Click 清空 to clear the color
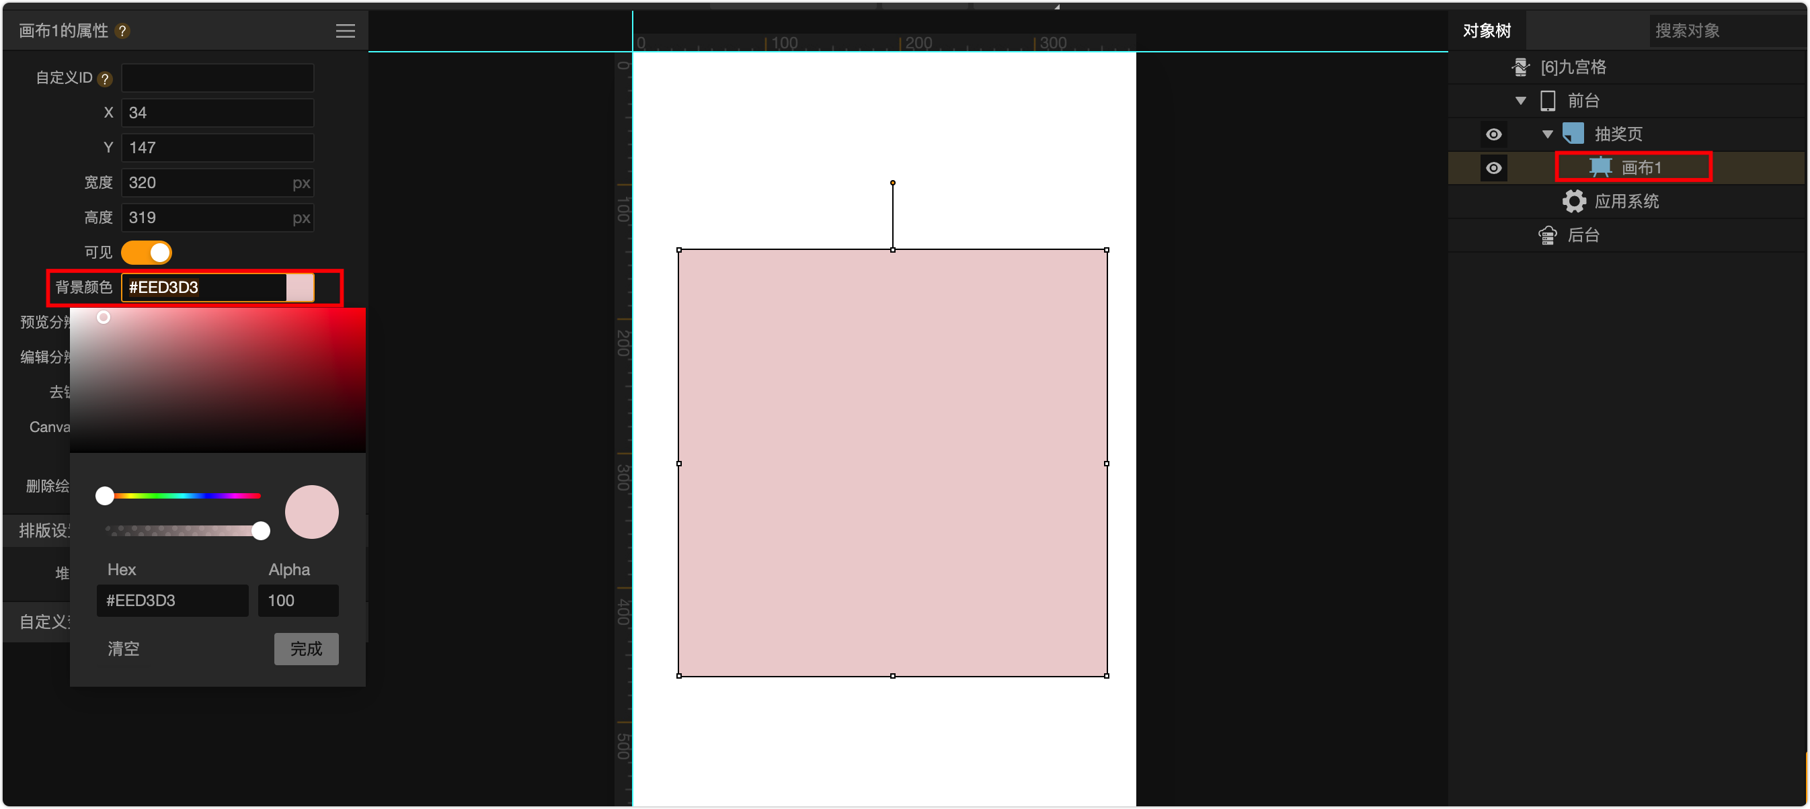 124,649
